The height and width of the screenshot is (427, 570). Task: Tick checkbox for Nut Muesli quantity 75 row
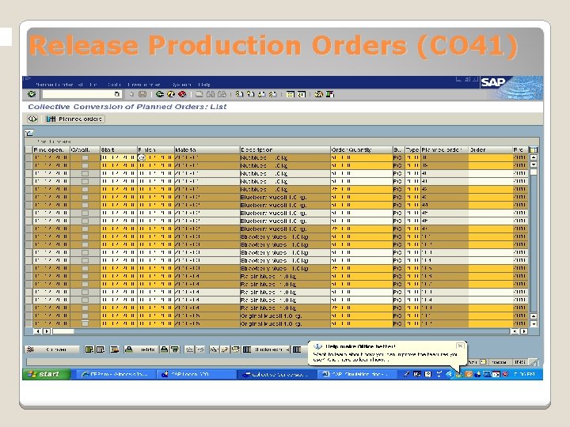click(85, 189)
